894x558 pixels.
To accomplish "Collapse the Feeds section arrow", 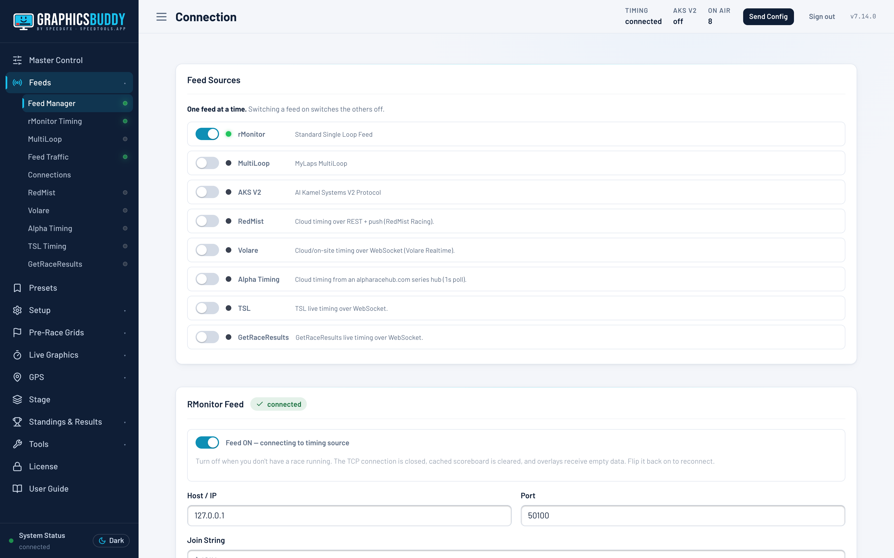I will (x=125, y=83).
